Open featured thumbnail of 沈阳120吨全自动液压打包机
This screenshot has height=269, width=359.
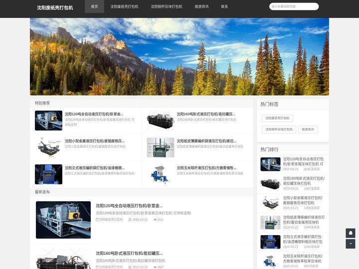[x=48, y=121]
